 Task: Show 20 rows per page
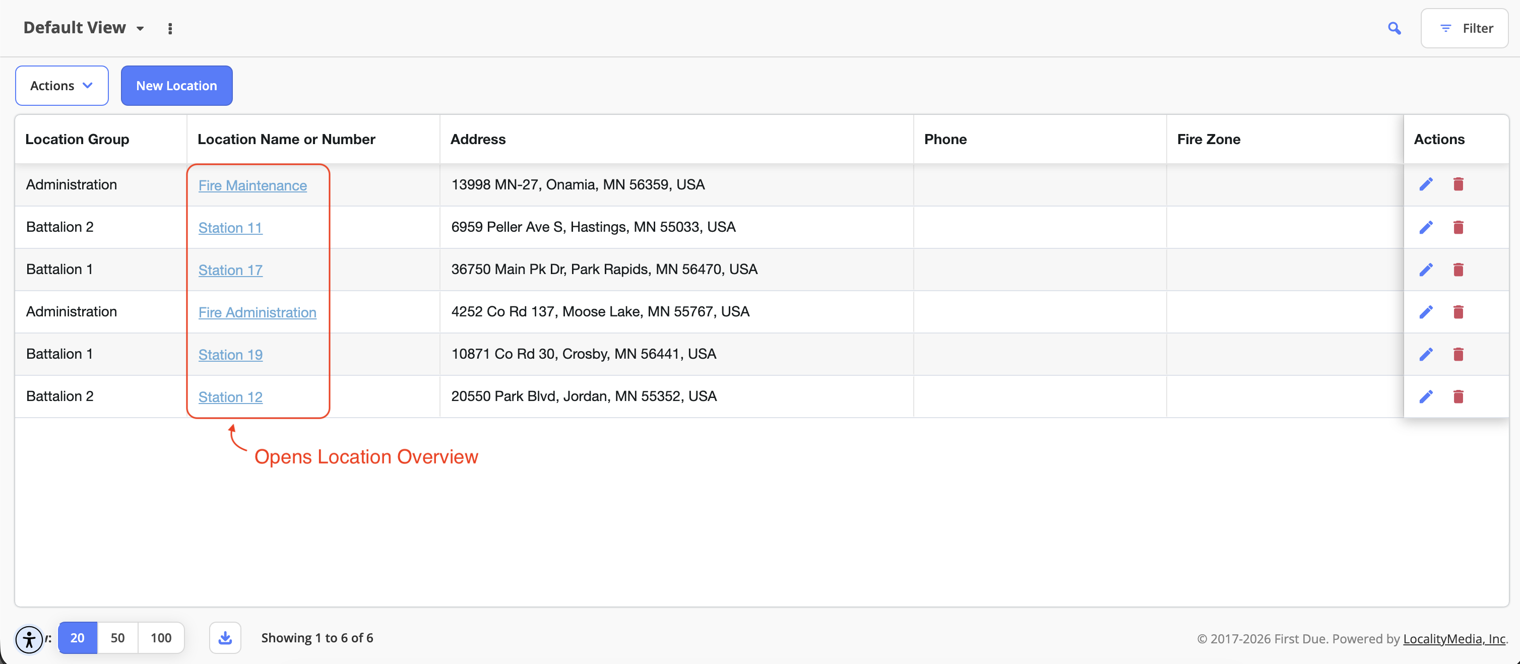pos(77,638)
